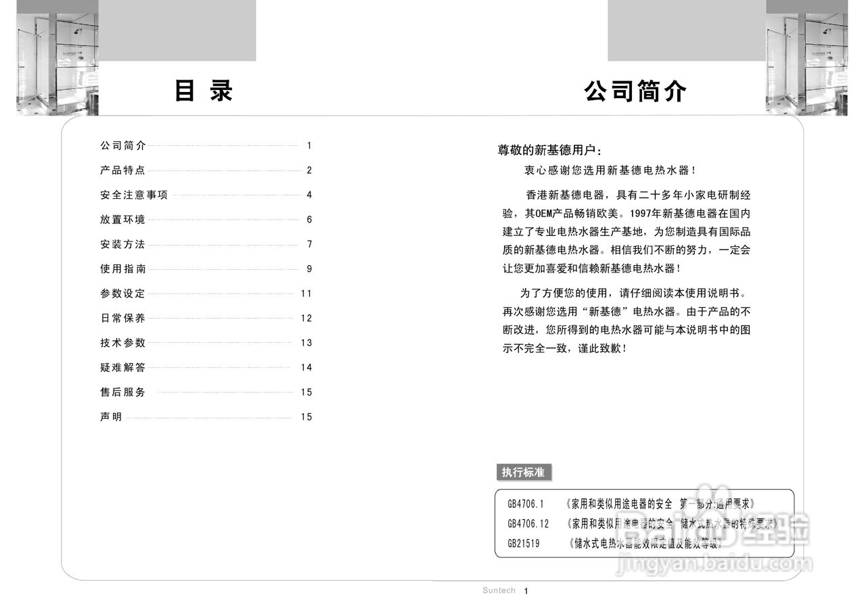Image resolution: width=866 pixels, height=612 pixels.
Task: Click the top-right bathroom photo
Action: click(806, 64)
